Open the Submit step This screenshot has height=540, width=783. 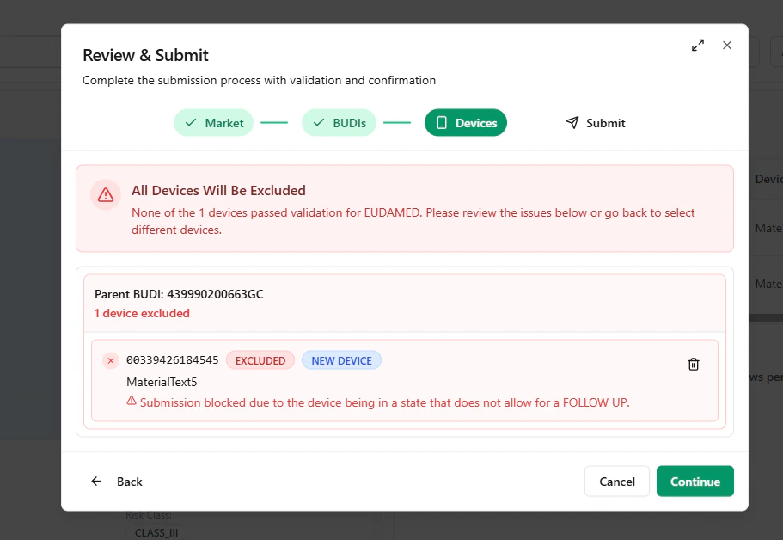[596, 123]
